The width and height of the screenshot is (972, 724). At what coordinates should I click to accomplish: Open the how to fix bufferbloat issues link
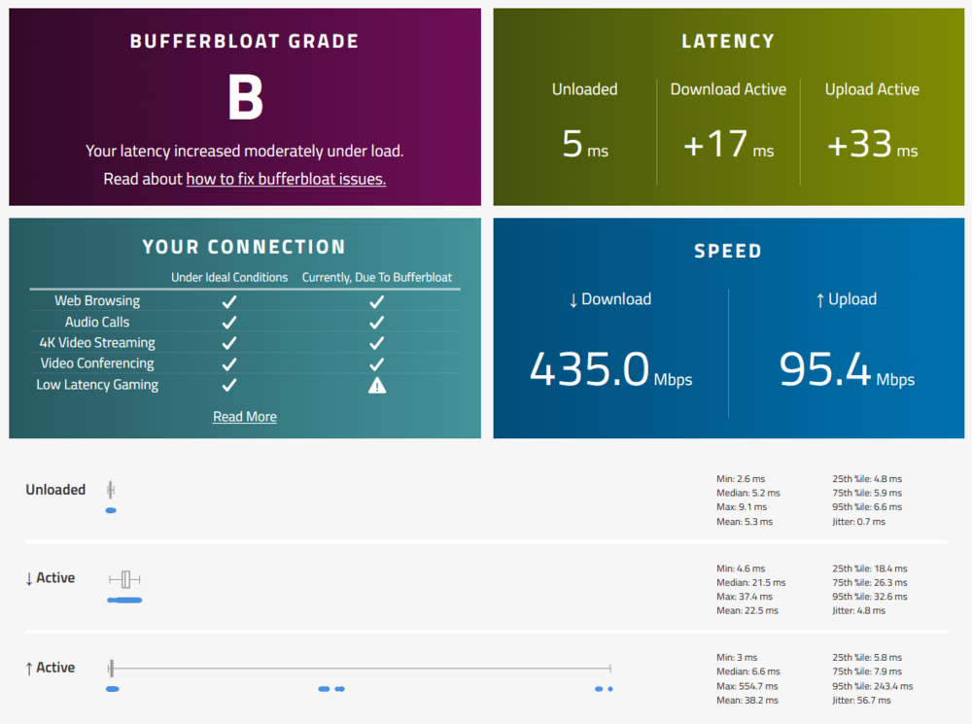(x=286, y=179)
